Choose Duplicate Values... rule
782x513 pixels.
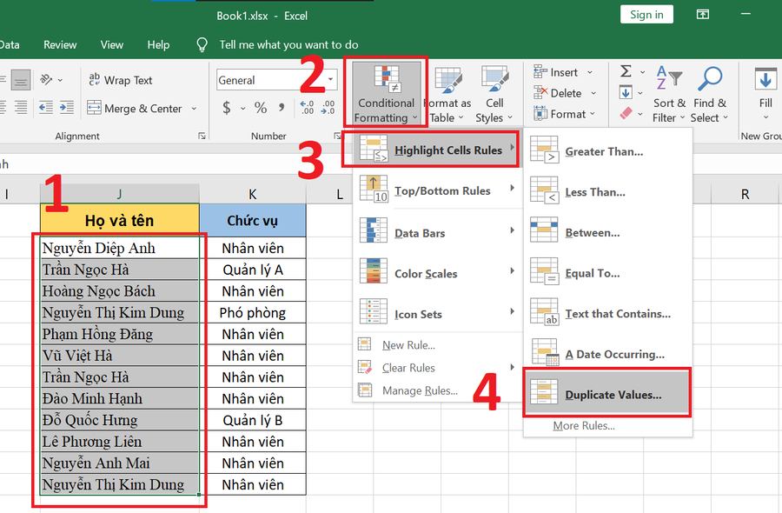click(x=607, y=394)
